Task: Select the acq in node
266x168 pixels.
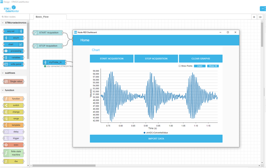Action: [13, 38]
